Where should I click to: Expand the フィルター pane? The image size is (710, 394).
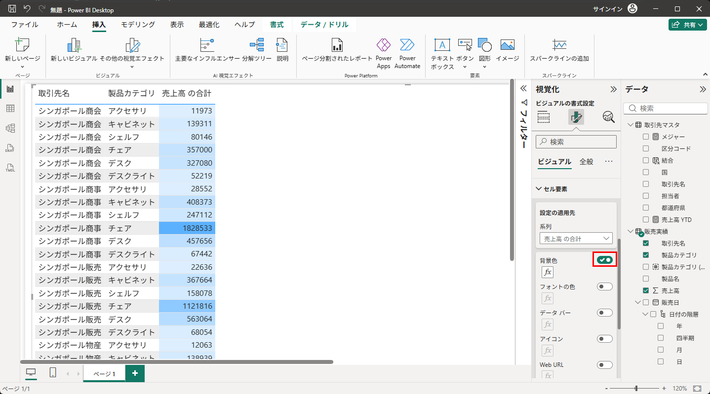[x=524, y=89]
